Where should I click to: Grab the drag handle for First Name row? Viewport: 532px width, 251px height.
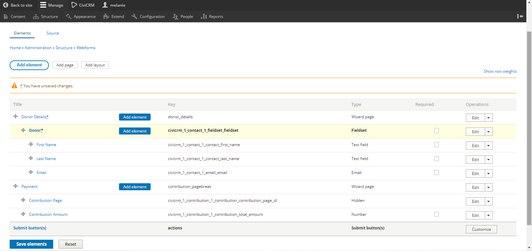(31, 144)
